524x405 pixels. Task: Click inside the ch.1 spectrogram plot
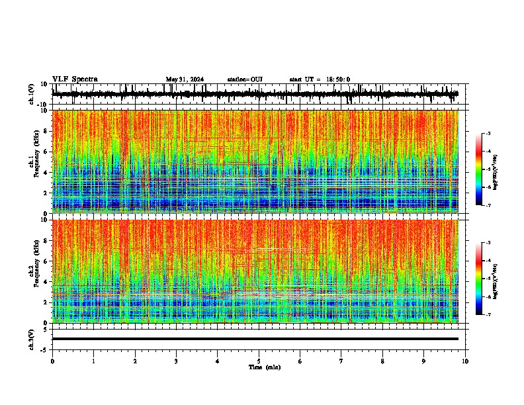coord(255,161)
